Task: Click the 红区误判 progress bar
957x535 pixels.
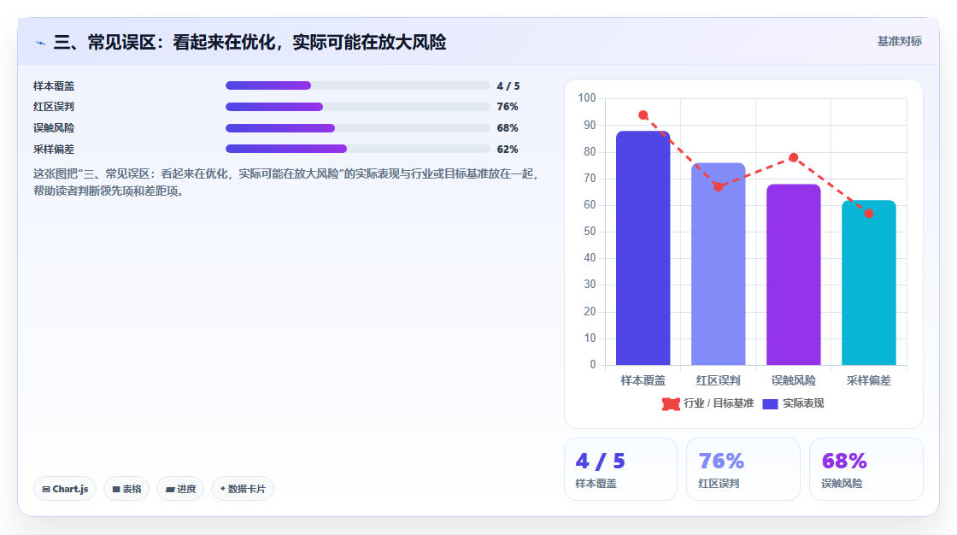Action: [358, 107]
